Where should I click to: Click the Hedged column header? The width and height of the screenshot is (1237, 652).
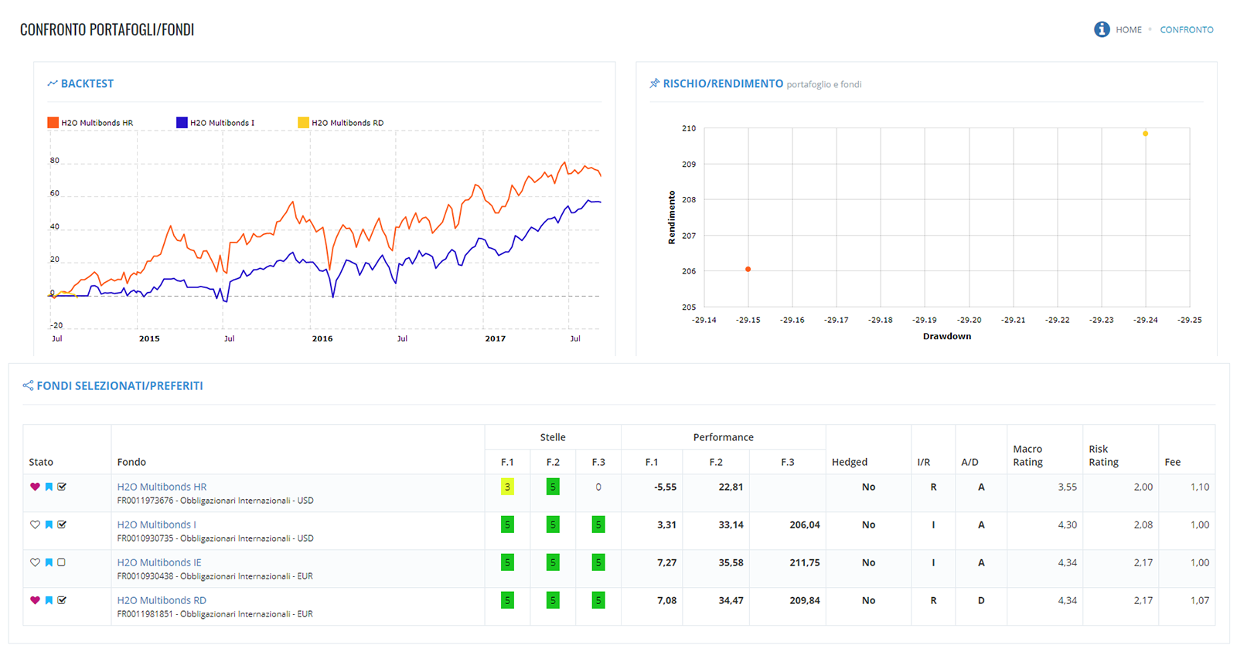tap(850, 462)
